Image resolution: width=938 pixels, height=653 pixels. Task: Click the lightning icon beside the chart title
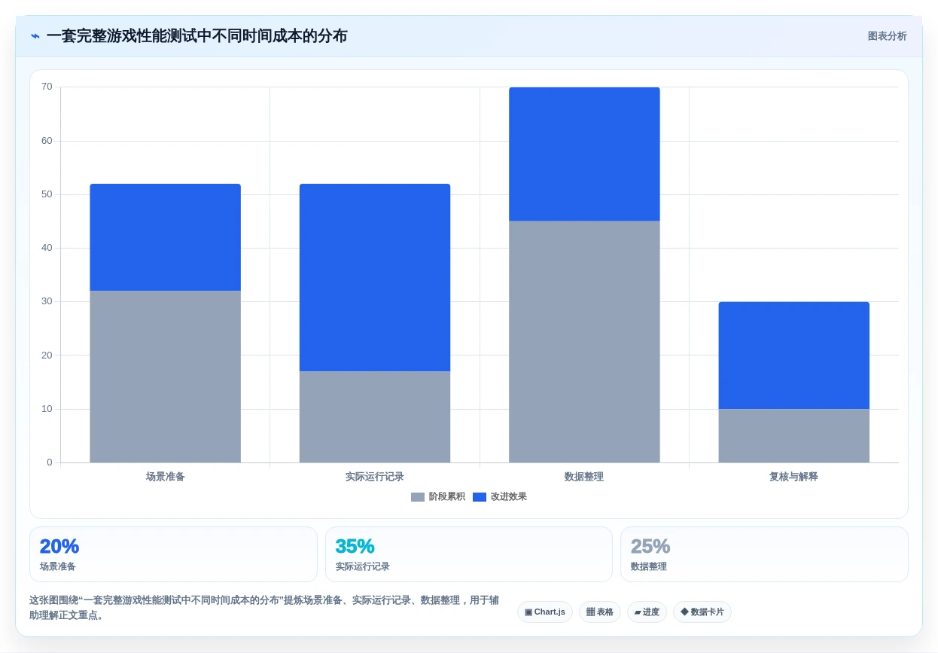click(x=35, y=36)
